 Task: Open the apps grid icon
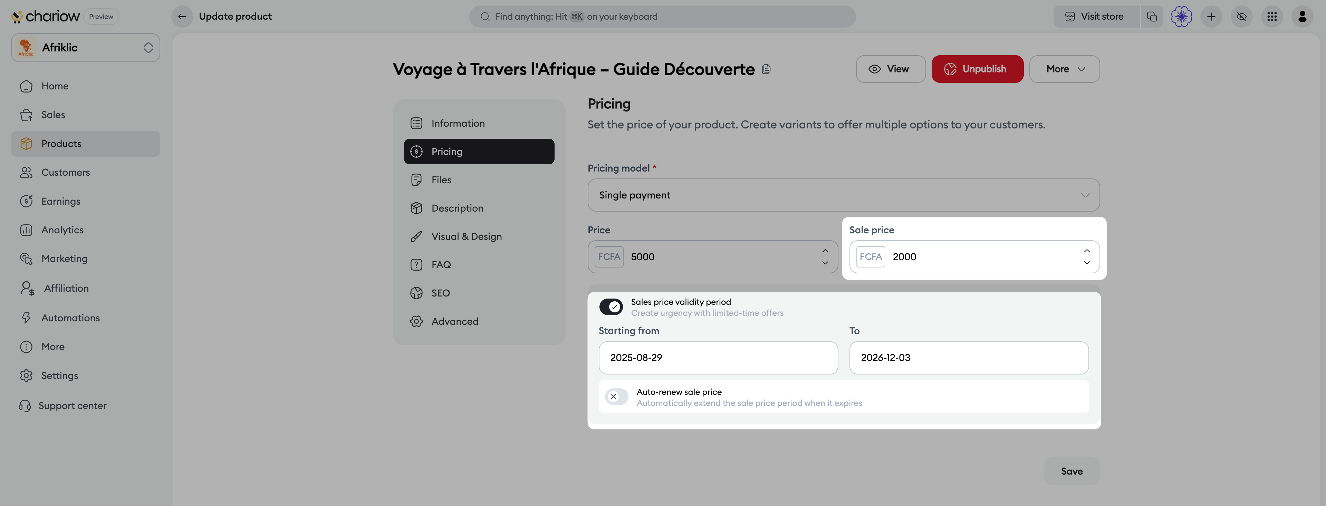click(1272, 17)
